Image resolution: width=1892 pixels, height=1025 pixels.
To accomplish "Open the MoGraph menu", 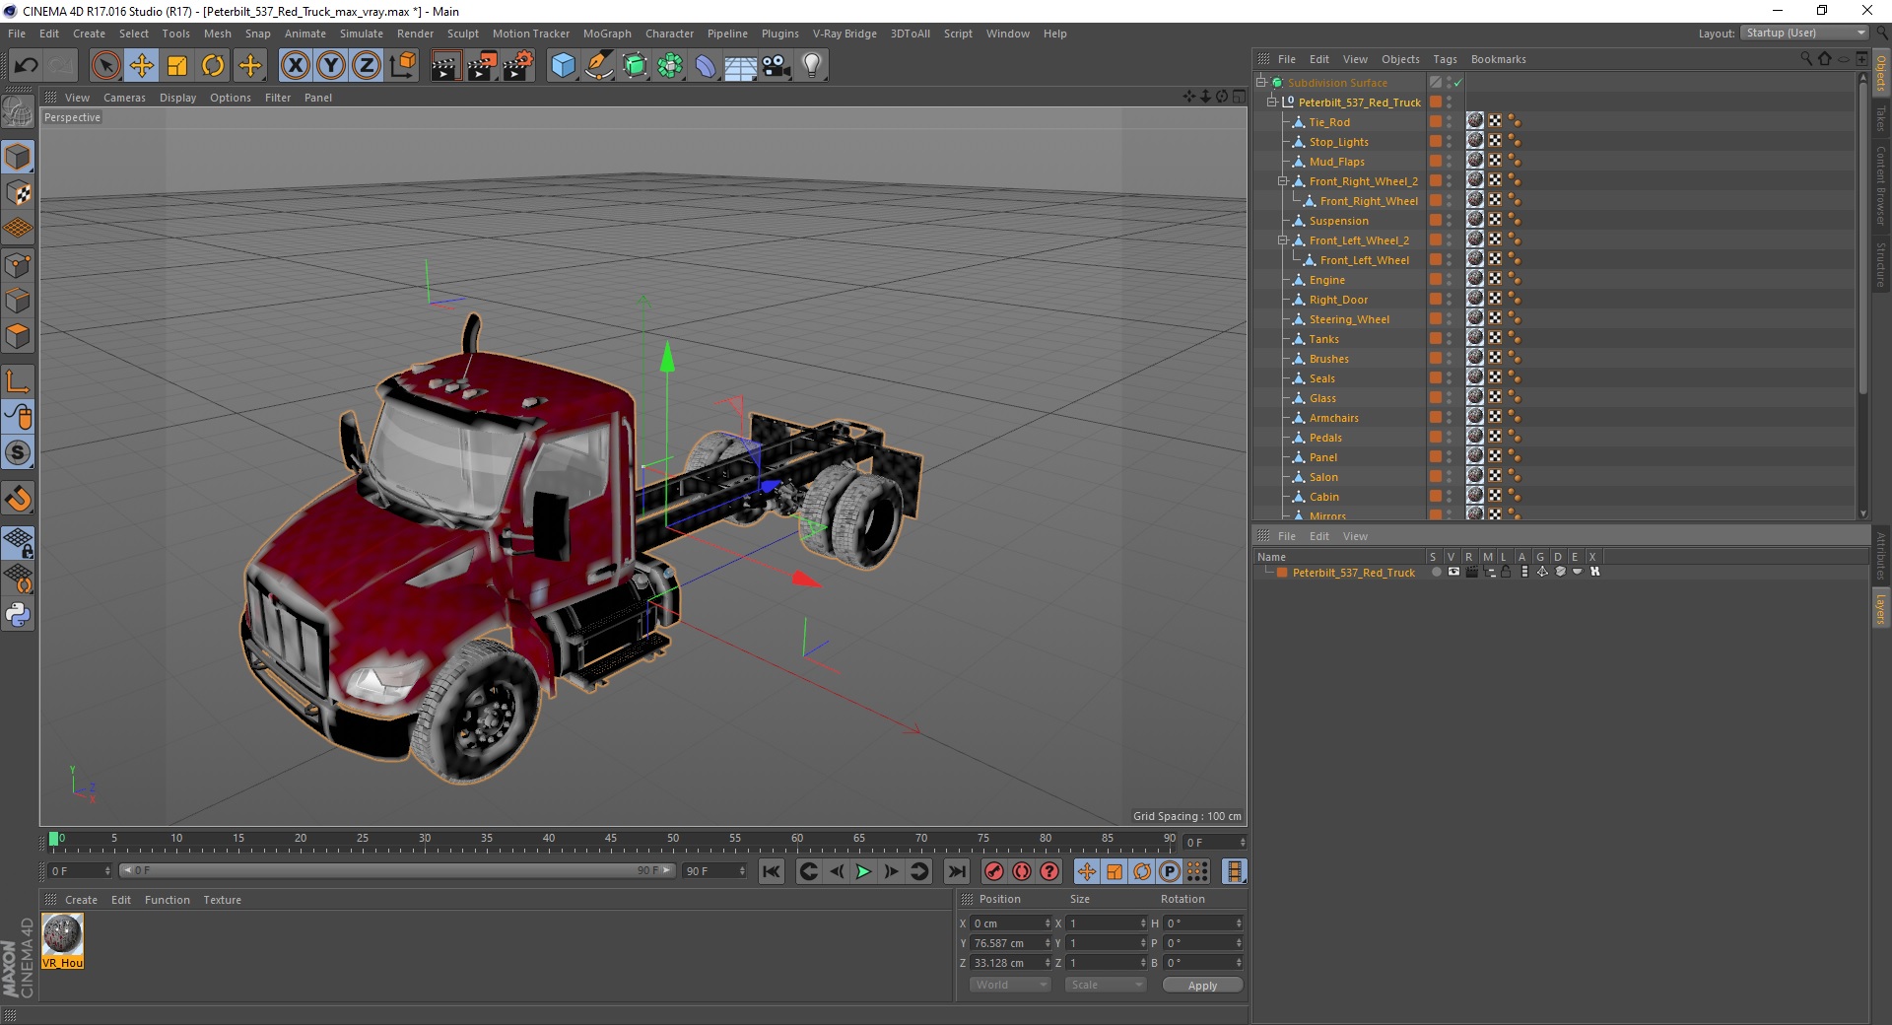I will 607,34.
